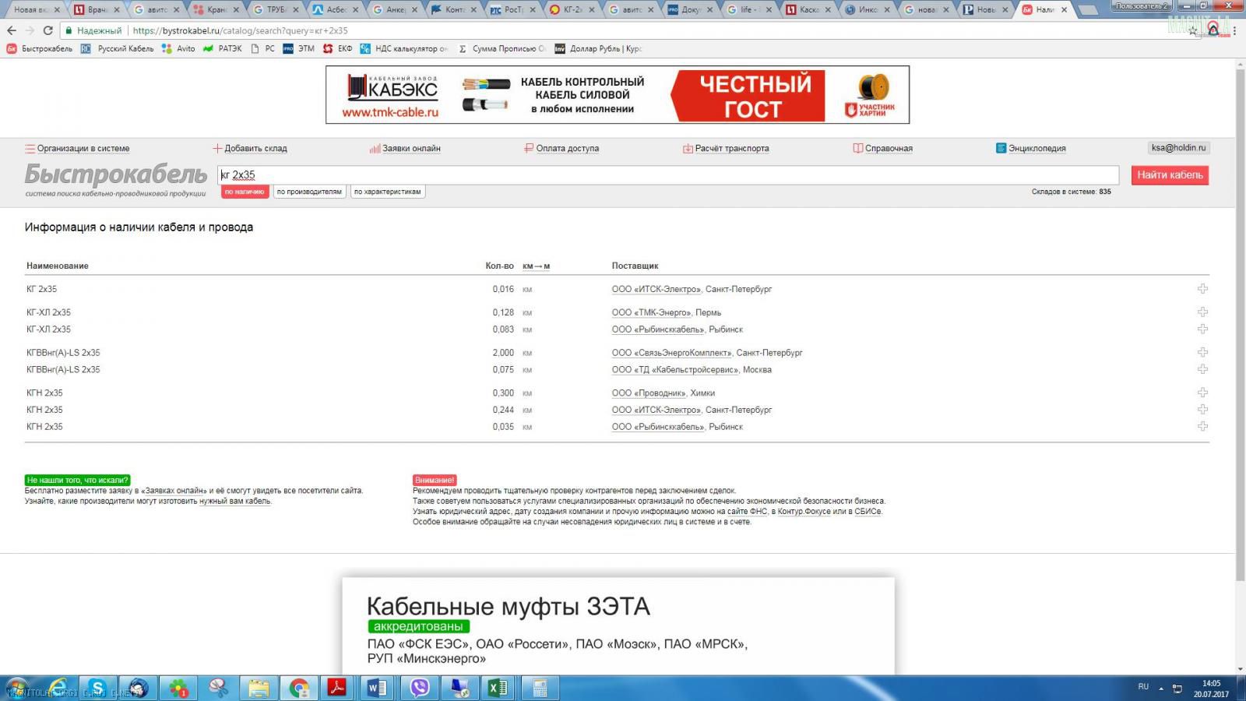Open Word from the taskbar
Viewport: 1246px width, 701px height.
378,688
